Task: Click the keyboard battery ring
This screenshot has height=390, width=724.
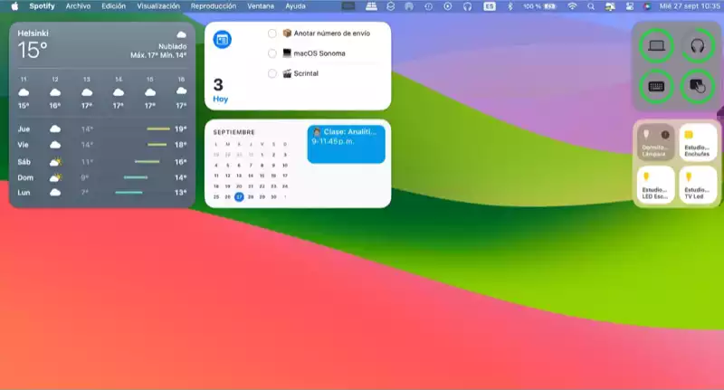Action: click(656, 86)
